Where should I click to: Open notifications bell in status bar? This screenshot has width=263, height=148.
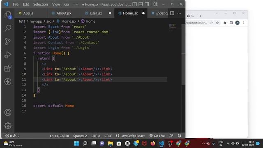point(179,136)
